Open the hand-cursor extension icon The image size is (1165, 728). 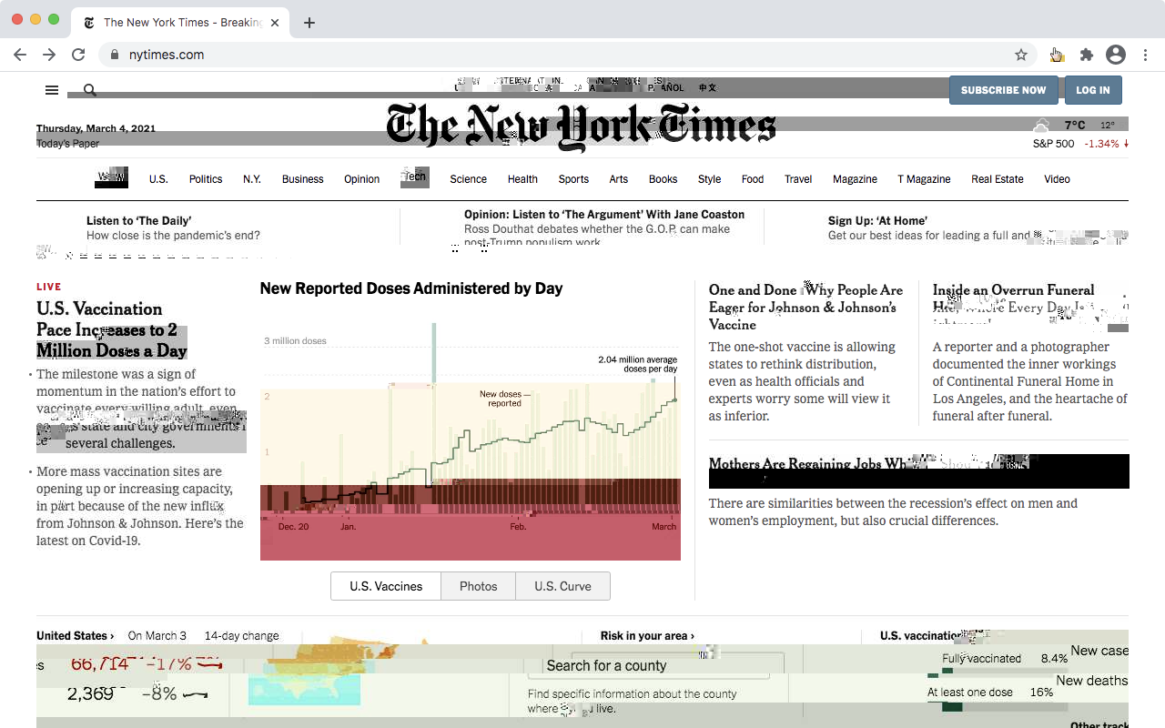click(1056, 55)
